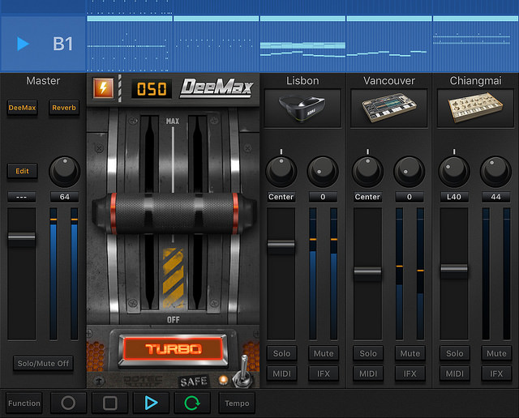Click the master reverb knob
Viewport: 519px width, 418px height.
[65, 172]
